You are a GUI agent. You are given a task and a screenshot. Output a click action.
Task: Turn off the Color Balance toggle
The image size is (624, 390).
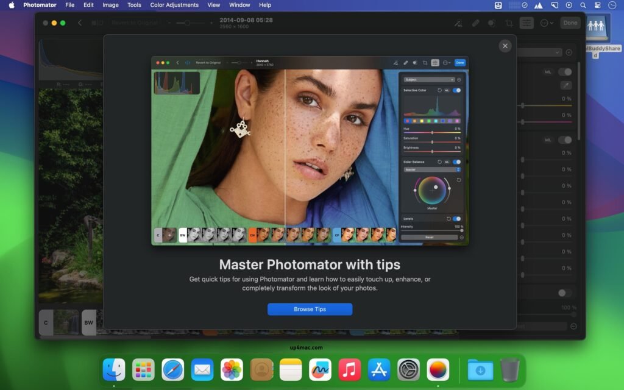(456, 160)
